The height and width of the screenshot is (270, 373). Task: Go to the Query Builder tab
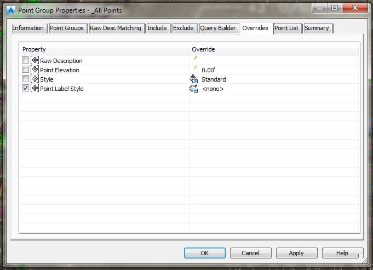218,28
